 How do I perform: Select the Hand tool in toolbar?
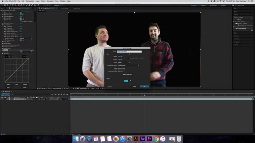pos(5,5)
